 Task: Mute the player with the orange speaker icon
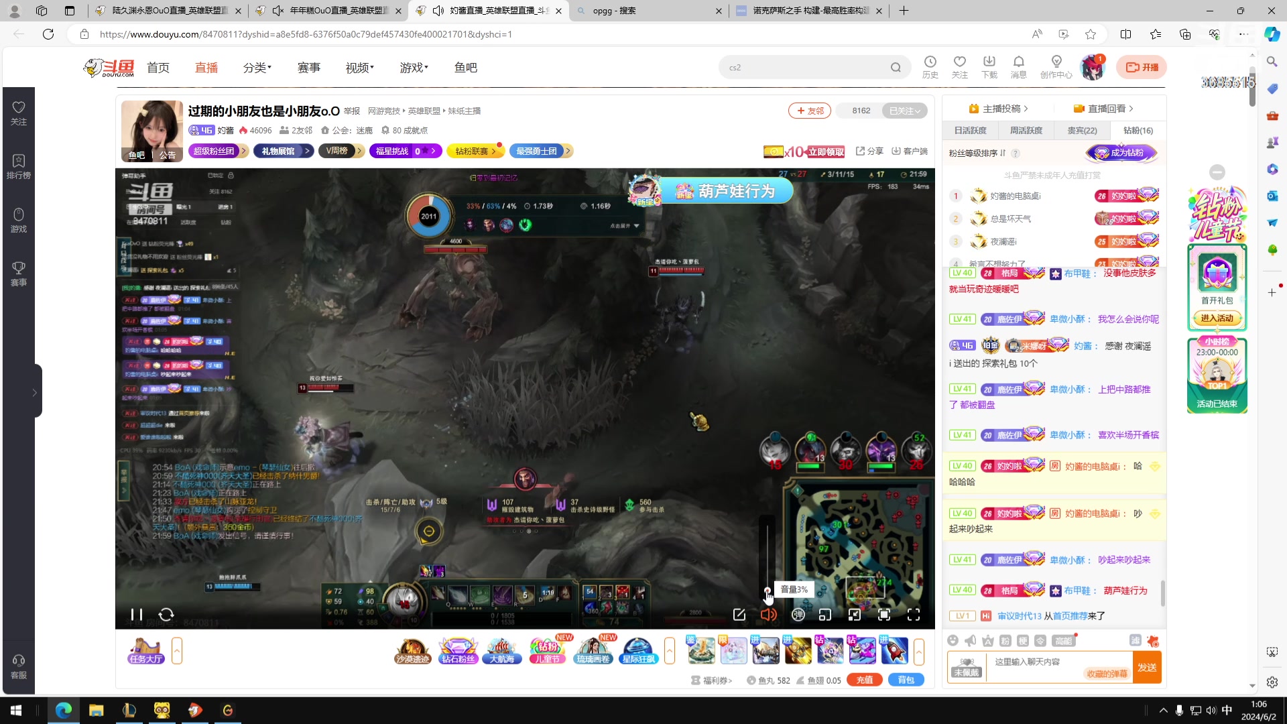(768, 614)
